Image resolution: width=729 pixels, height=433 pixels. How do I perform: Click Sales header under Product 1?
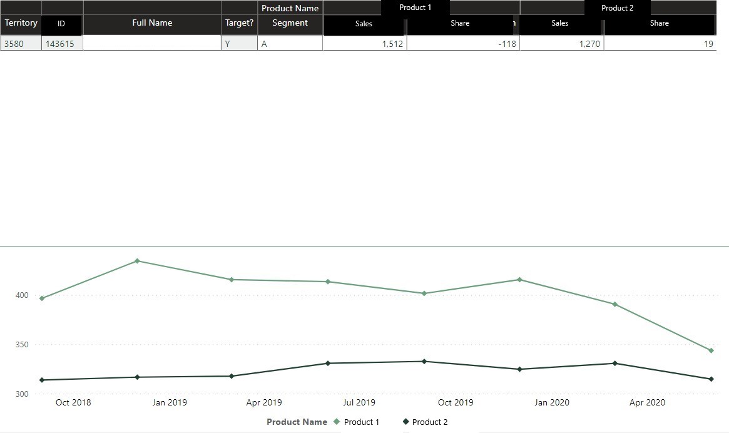(x=364, y=24)
